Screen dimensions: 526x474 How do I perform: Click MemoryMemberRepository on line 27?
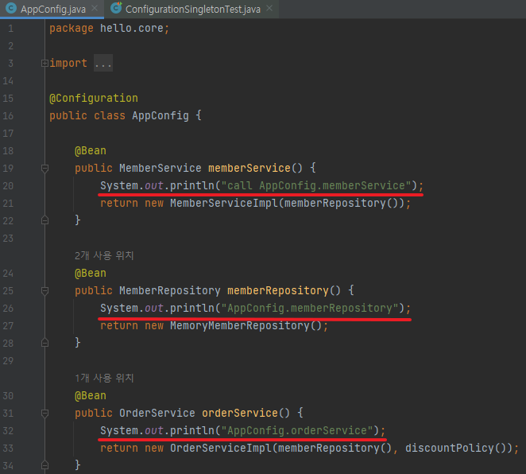(239, 326)
